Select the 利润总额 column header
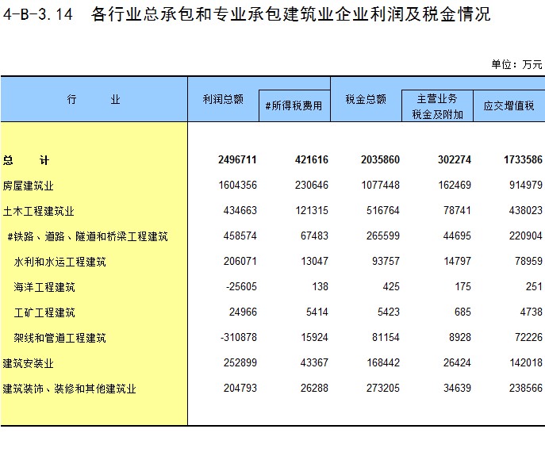 pyautogui.click(x=223, y=99)
